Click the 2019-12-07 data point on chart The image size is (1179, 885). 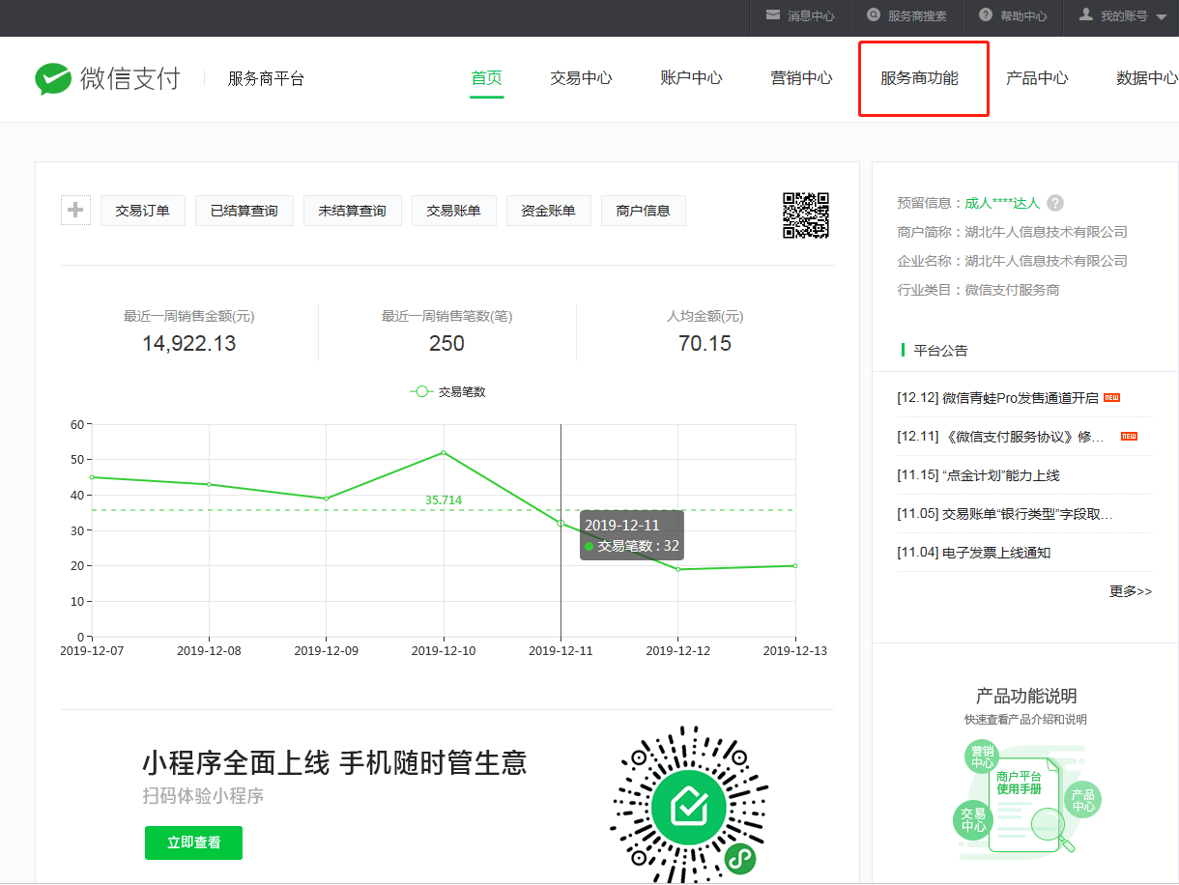[x=92, y=477]
